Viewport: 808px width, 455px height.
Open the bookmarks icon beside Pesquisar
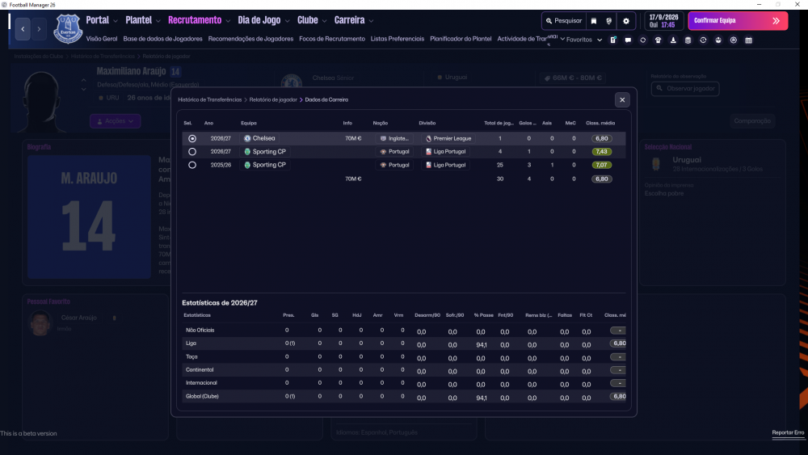click(x=594, y=21)
